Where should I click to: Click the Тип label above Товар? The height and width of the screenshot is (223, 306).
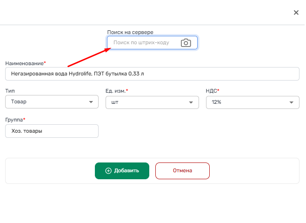coord(10,91)
